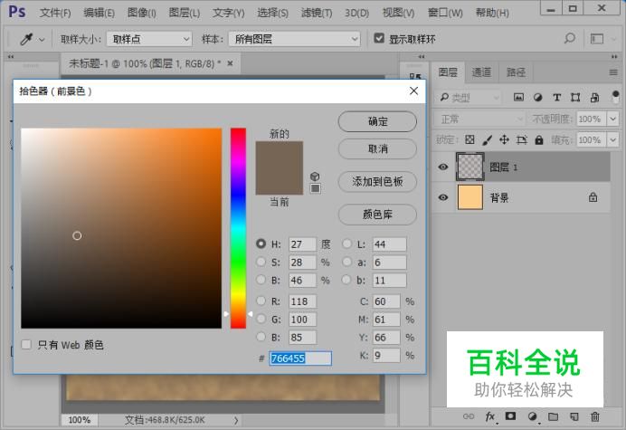626x430 pixels.
Task: Toggle the 只有 Web 颜色 checkbox
Action: pos(27,345)
